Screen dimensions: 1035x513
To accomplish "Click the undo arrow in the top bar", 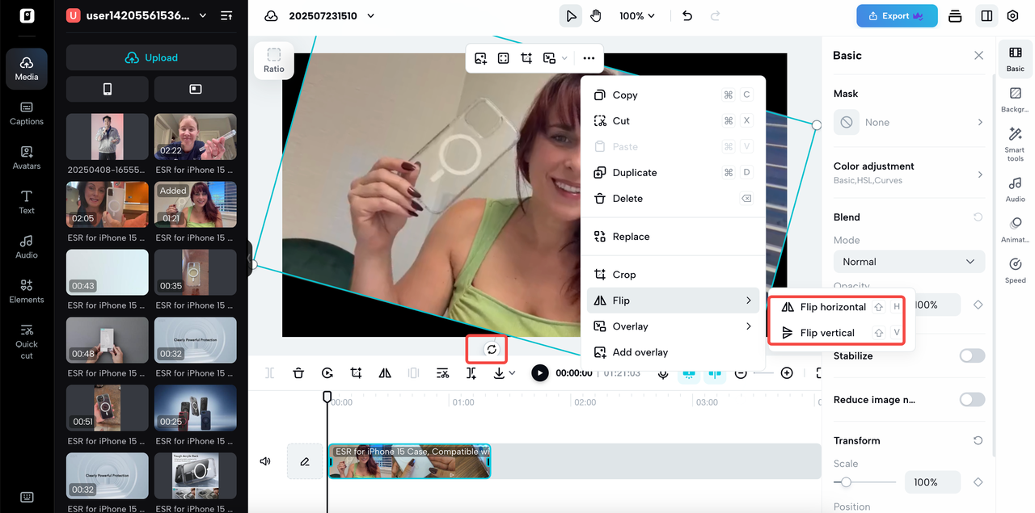I will point(687,15).
